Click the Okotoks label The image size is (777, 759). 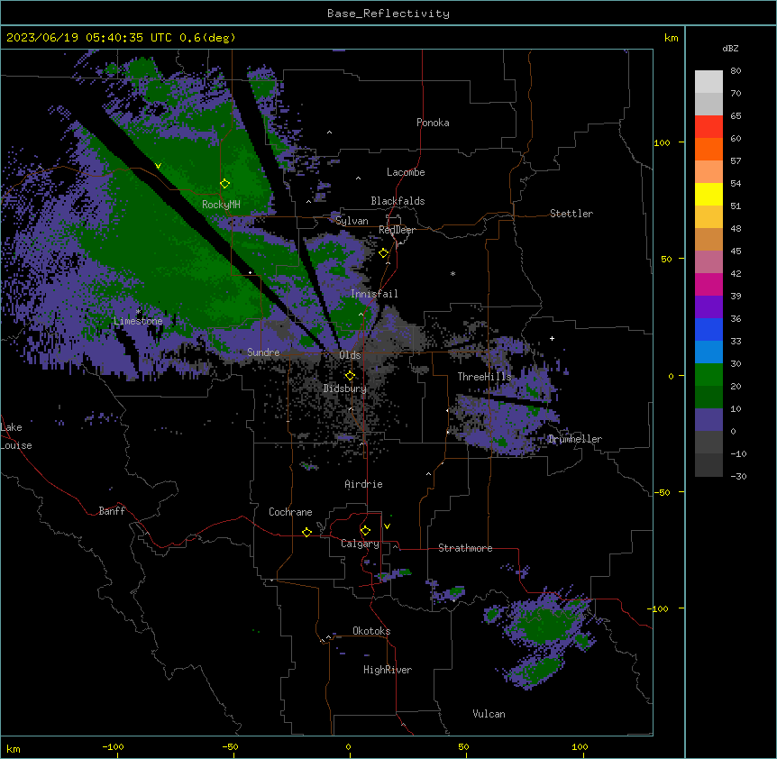[371, 631]
